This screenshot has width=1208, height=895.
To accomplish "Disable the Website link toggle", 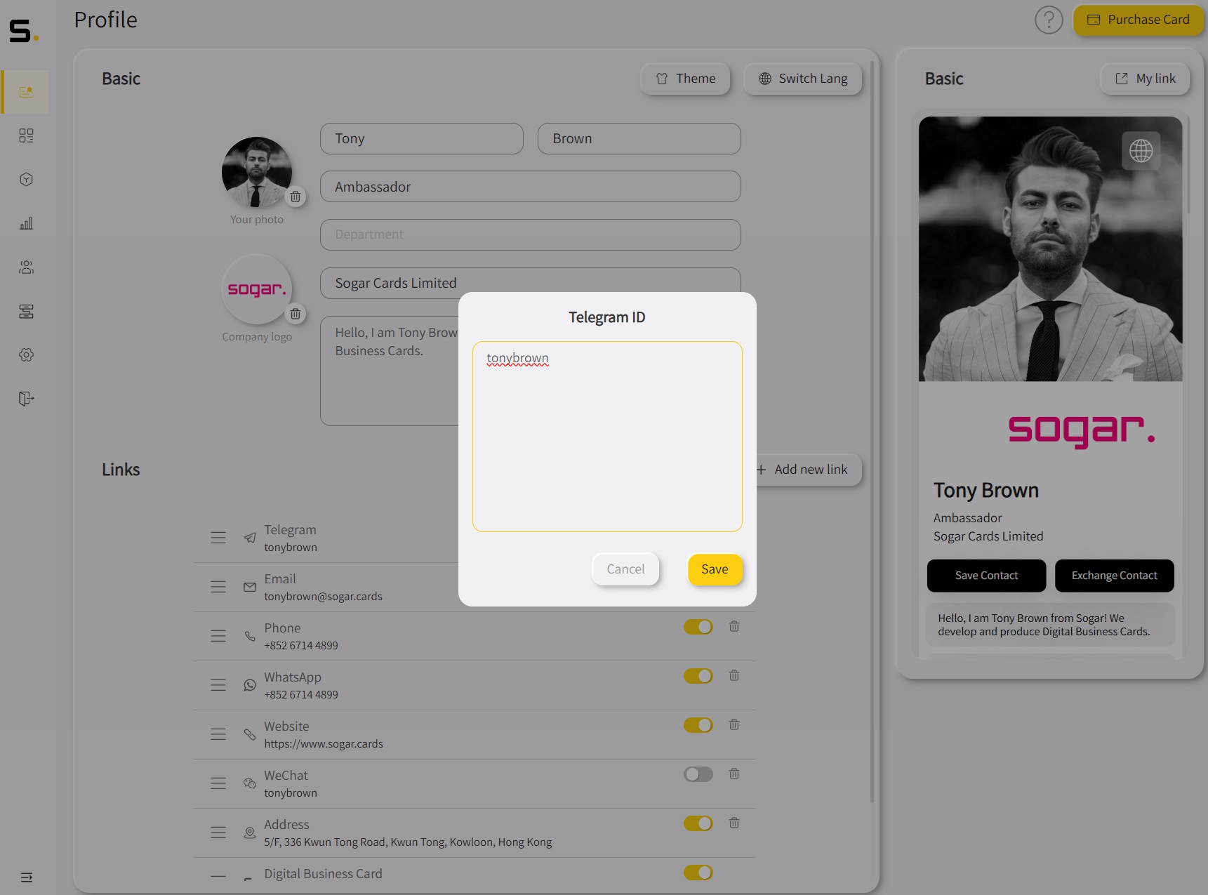I will (x=698, y=725).
